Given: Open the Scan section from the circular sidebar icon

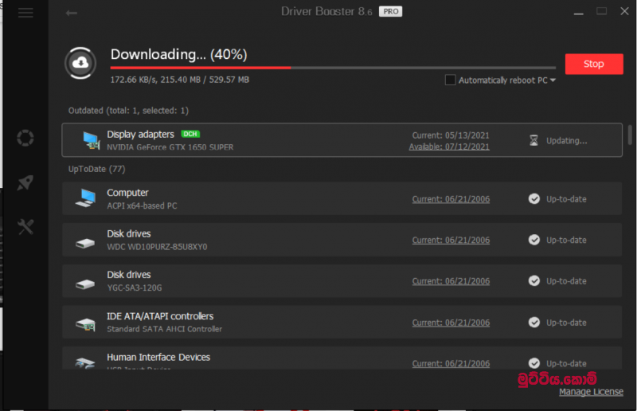Looking at the screenshot, I should [x=25, y=139].
